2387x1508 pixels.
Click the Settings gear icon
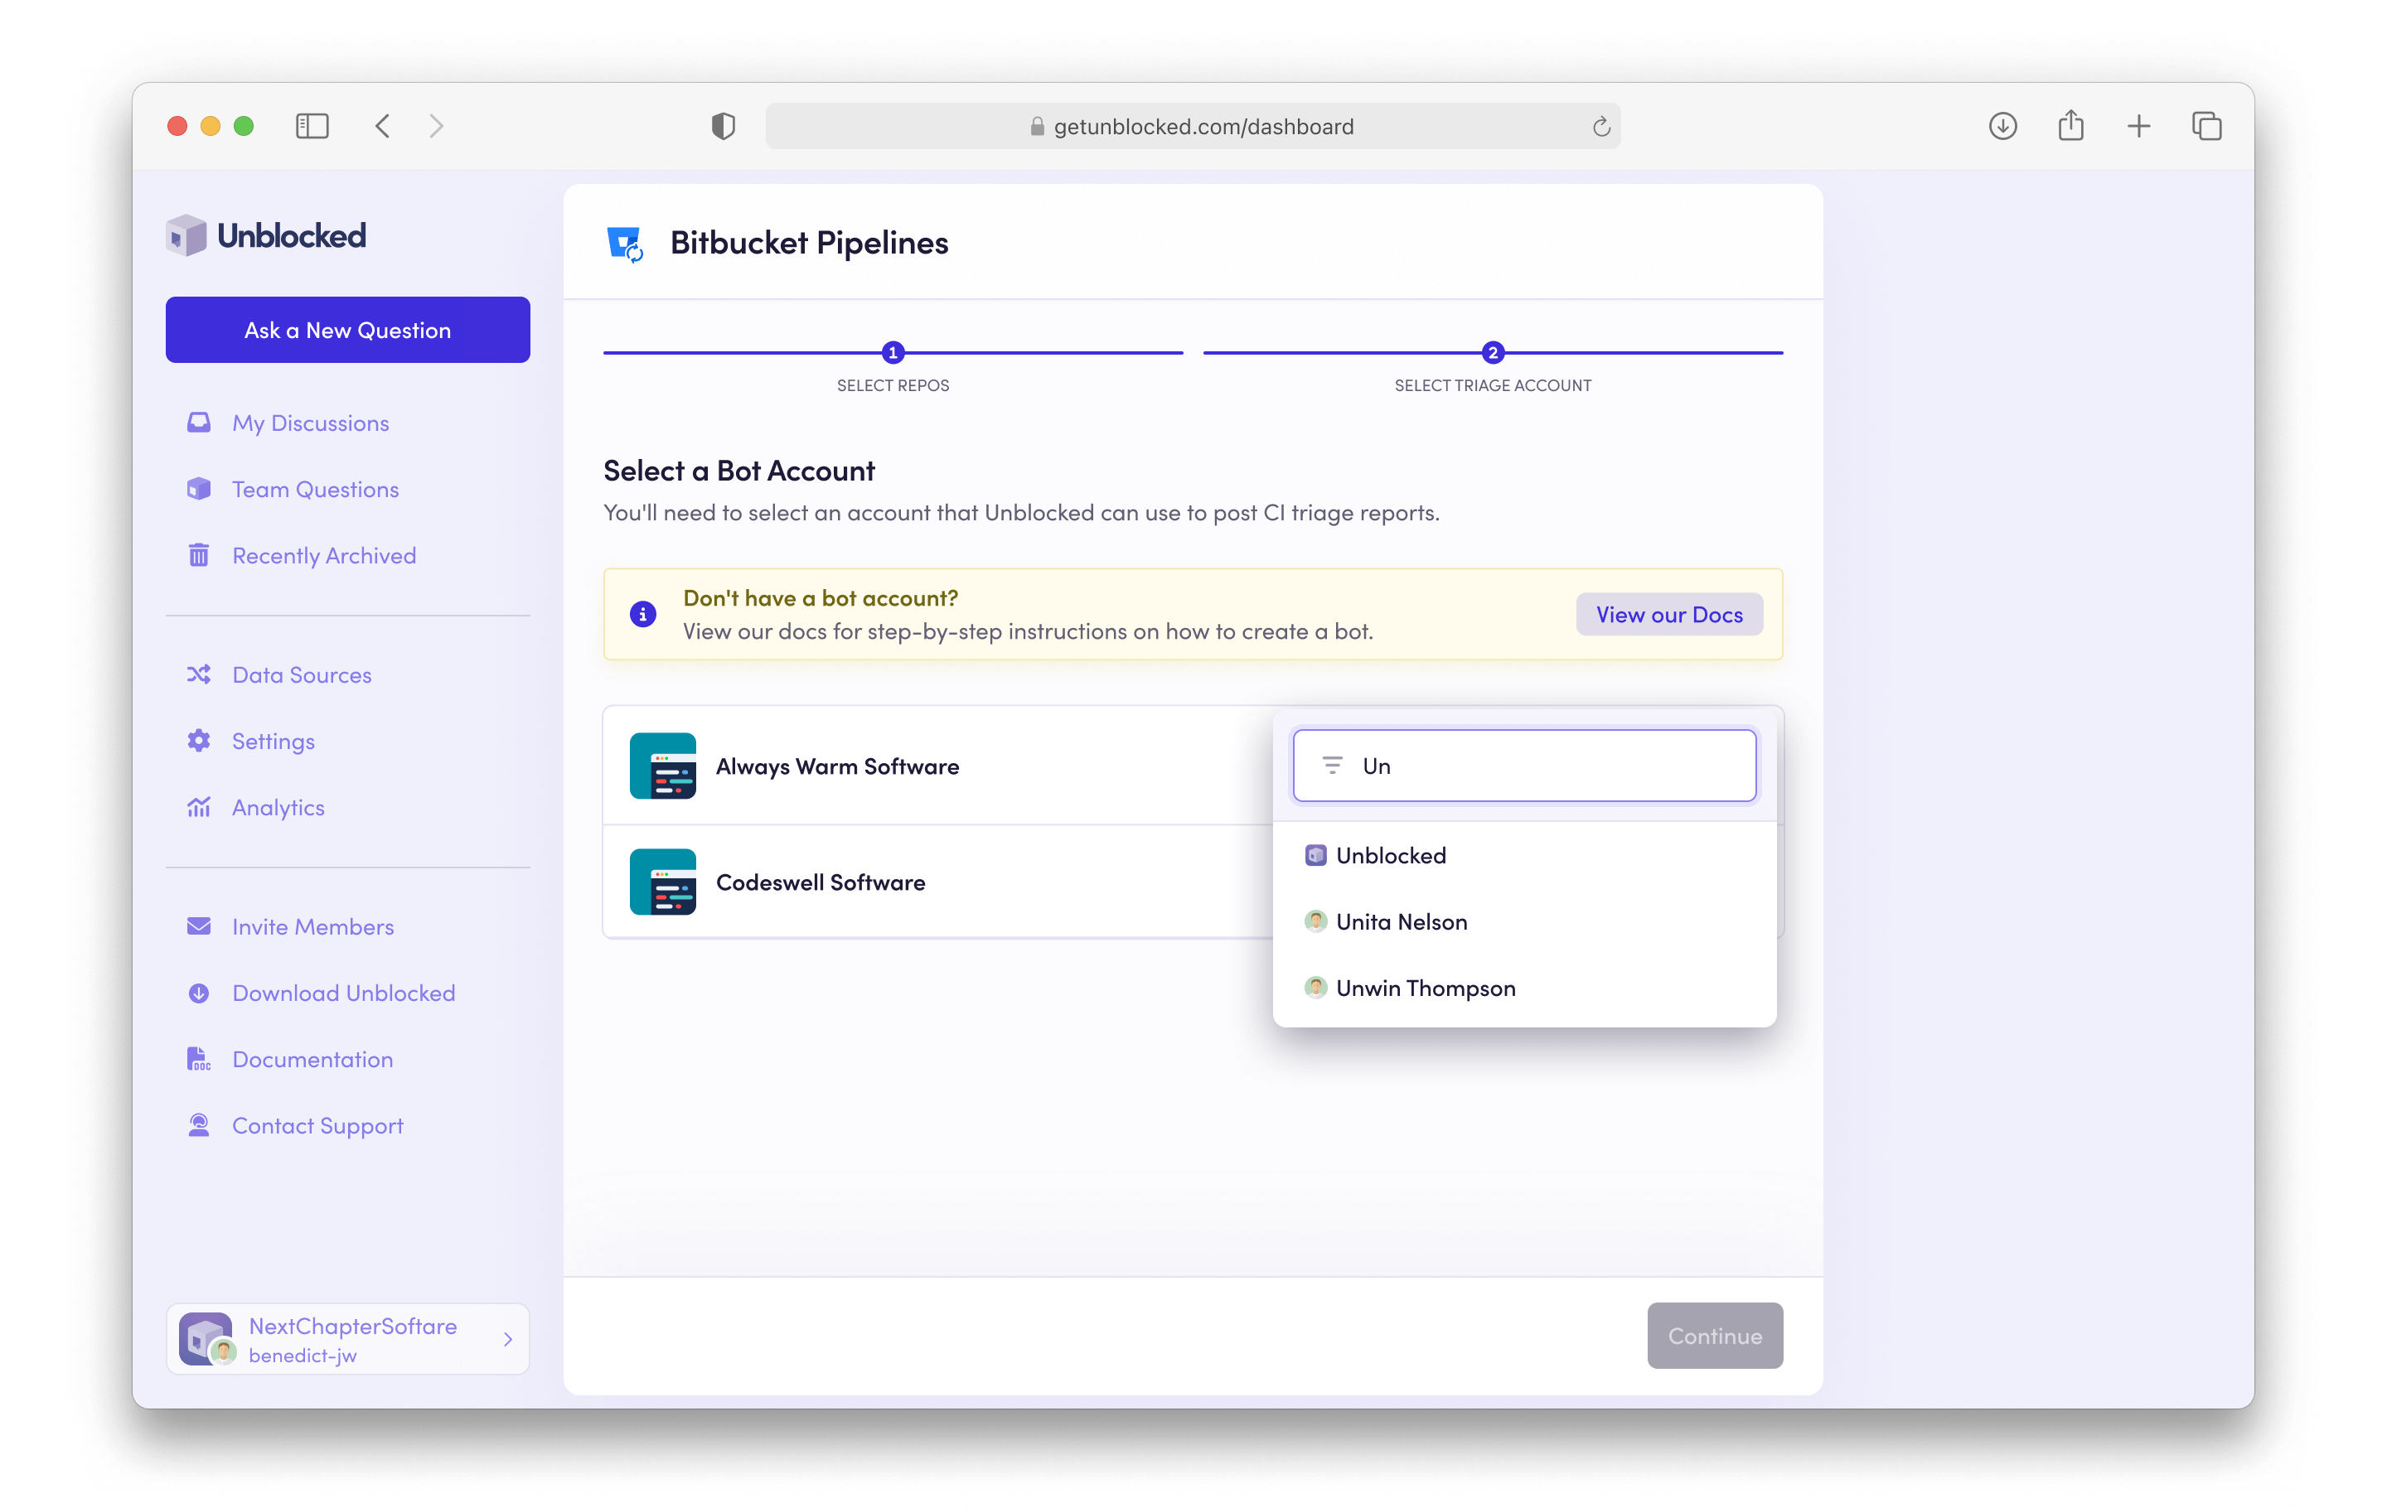[x=198, y=741]
